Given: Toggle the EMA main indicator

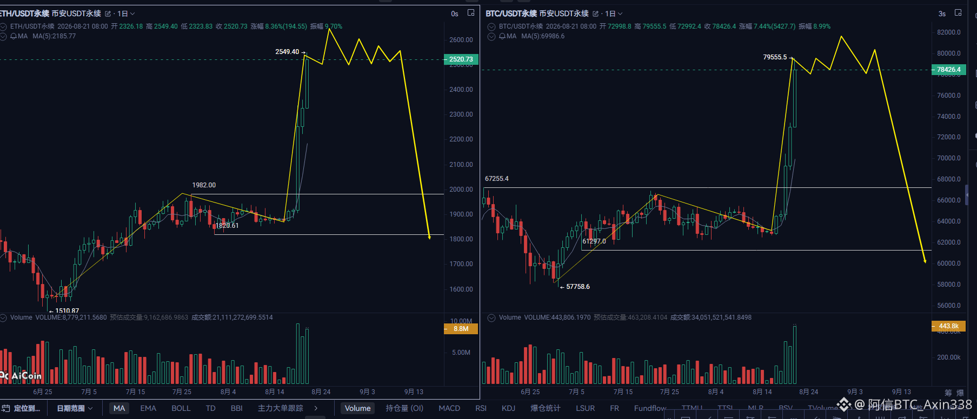Looking at the screenshot, I should coord(148,408).
